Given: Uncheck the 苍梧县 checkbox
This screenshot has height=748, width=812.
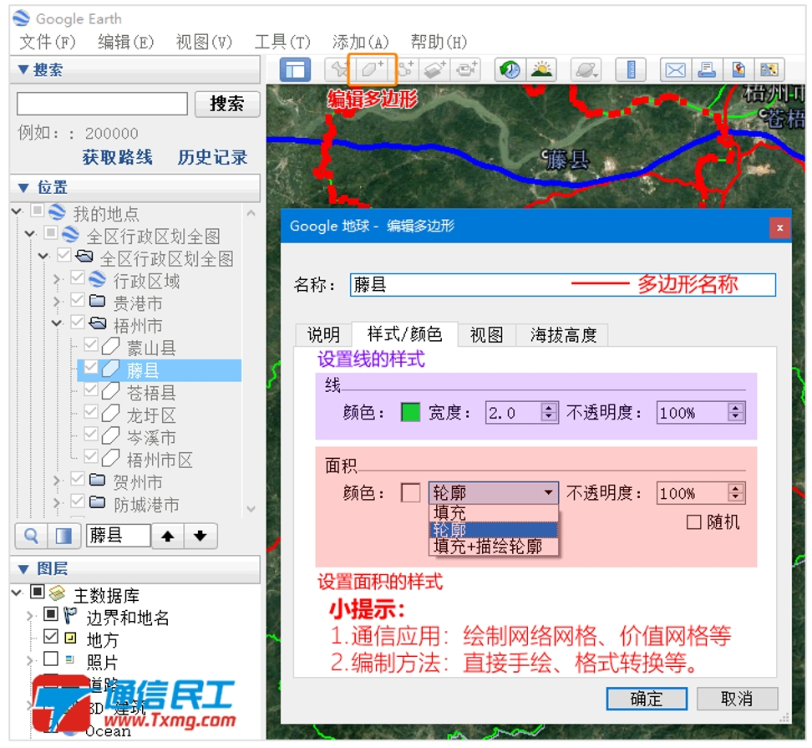Looking at the screenshot, I should (x=91, y=389).
